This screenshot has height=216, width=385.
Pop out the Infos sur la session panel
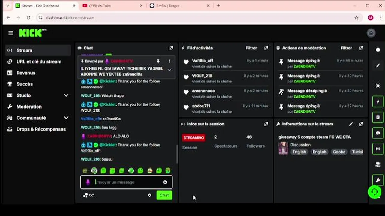[266, 124]
